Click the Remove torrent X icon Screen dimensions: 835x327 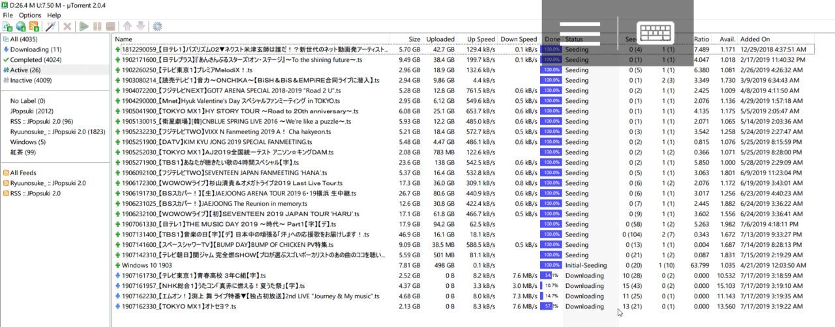[67, 27]
